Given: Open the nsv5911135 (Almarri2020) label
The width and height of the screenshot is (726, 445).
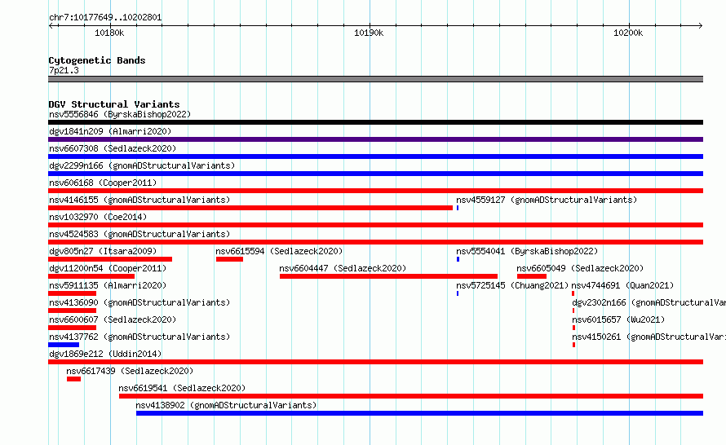Looking at the screenshot, I should (108, 285).
